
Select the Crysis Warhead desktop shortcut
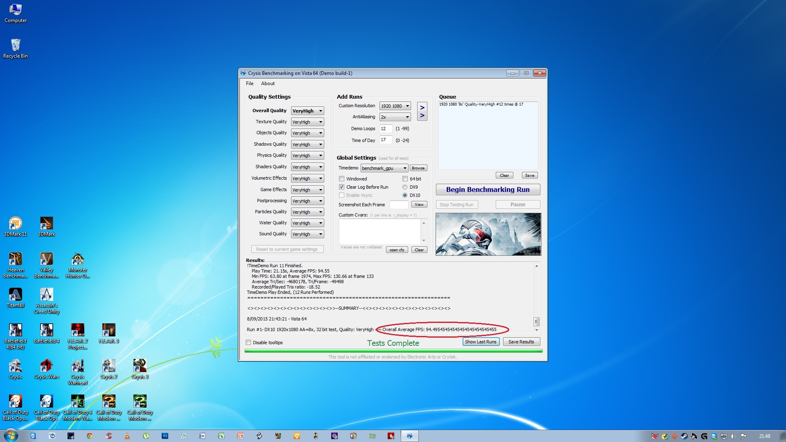[78, 372]
